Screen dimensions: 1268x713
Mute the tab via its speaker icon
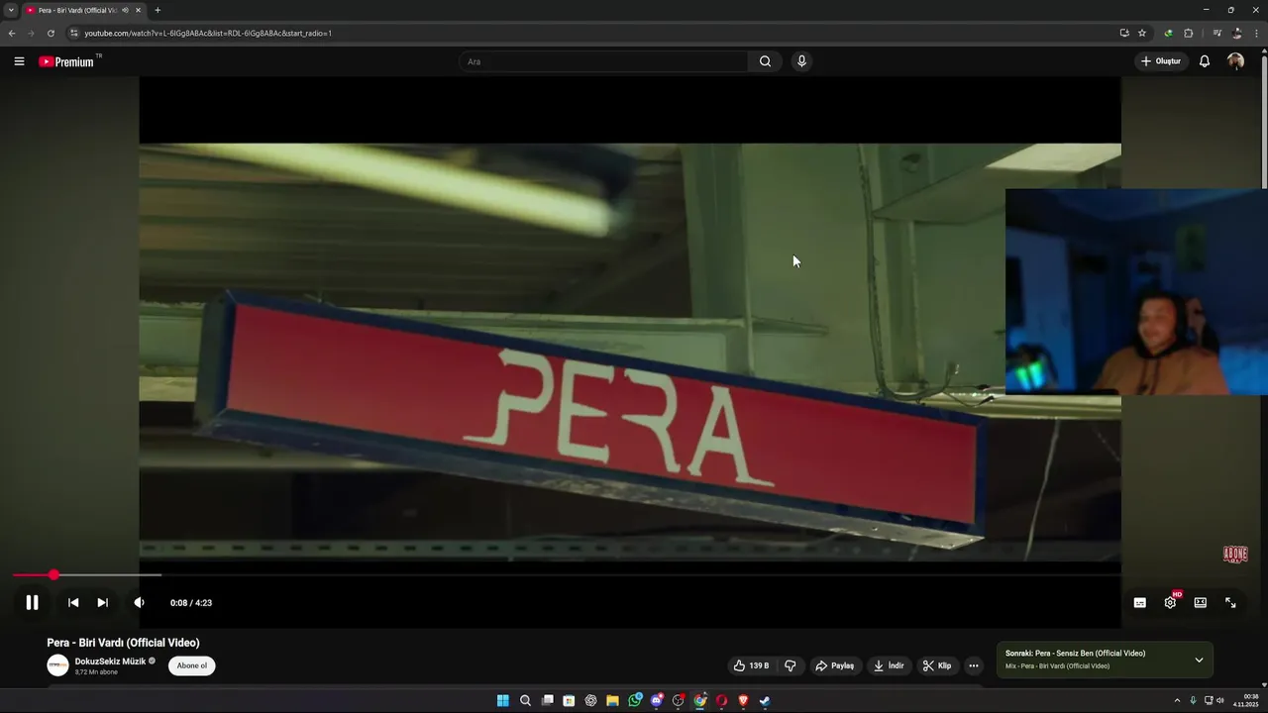(125, 10)
